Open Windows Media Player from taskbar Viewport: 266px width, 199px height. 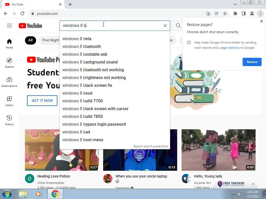pyautogui.click(x=38, y=194)
